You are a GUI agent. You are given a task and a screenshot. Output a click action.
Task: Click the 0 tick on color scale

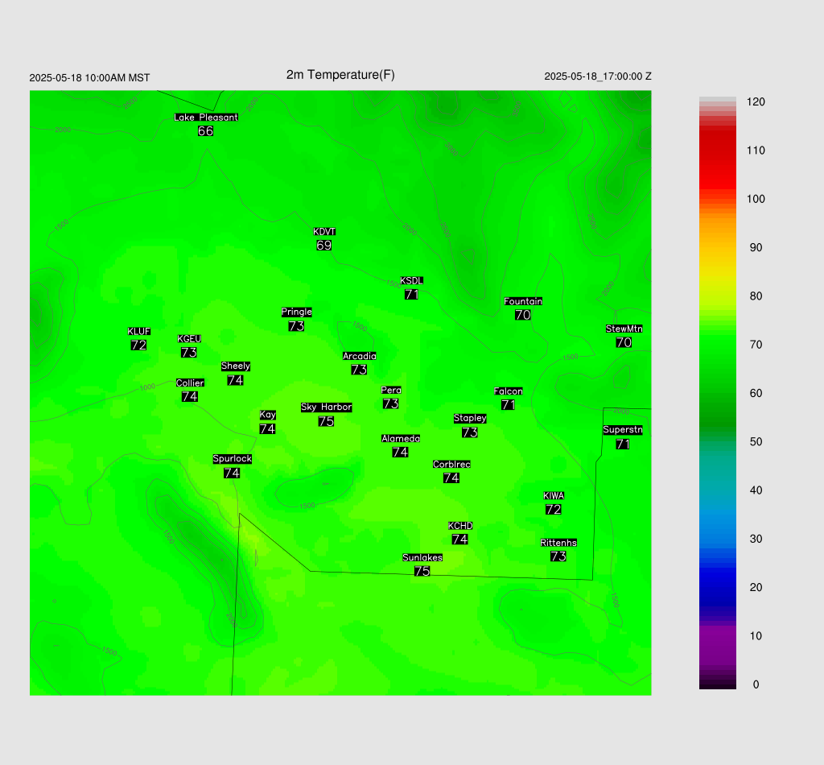point(756,684)
